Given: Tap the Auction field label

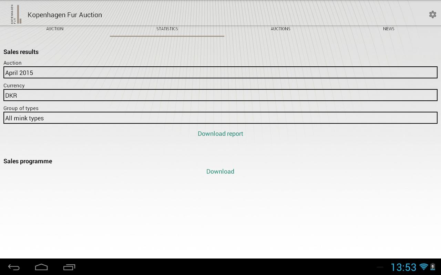Looking at the screenshot, I should (x=12, y=63).
